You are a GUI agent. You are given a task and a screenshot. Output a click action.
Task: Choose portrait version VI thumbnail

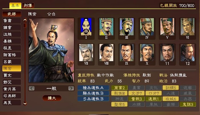[187, 29]
